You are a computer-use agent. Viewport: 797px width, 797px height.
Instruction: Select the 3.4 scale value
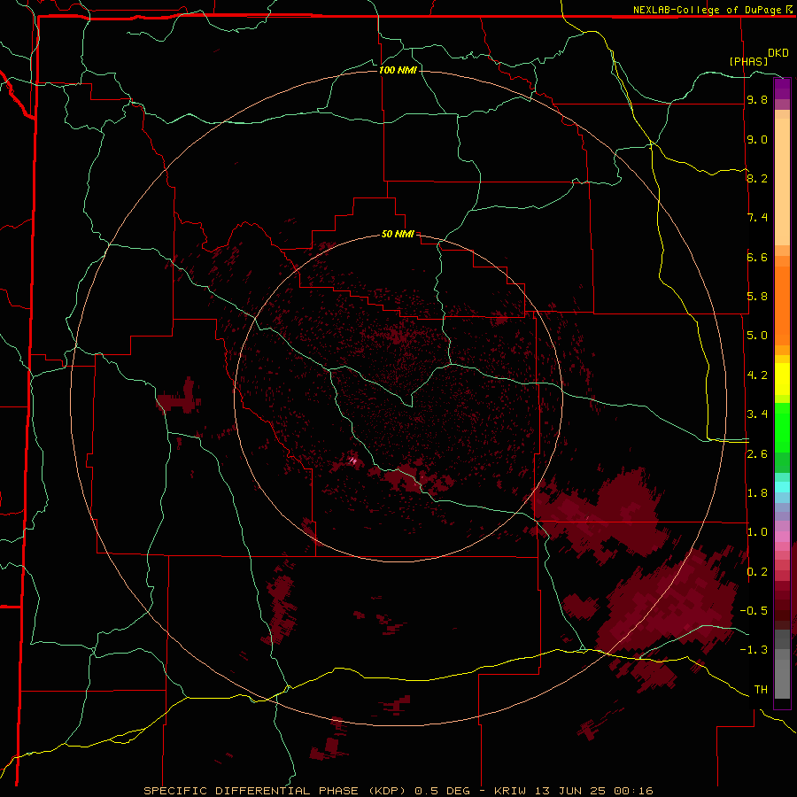coord(757,414)
